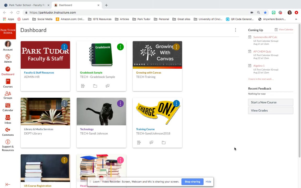301x188 pixels.
Task: Open Commons from the sidebar
Action: click(8, 132)
